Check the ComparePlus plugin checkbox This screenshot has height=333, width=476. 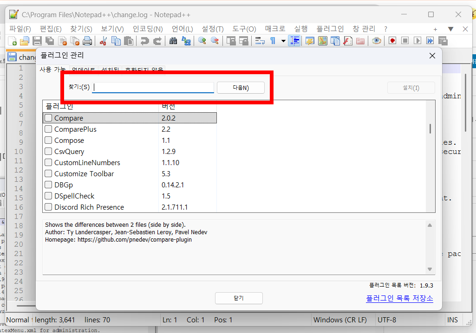pyautogui.click(x=48, y=129)
